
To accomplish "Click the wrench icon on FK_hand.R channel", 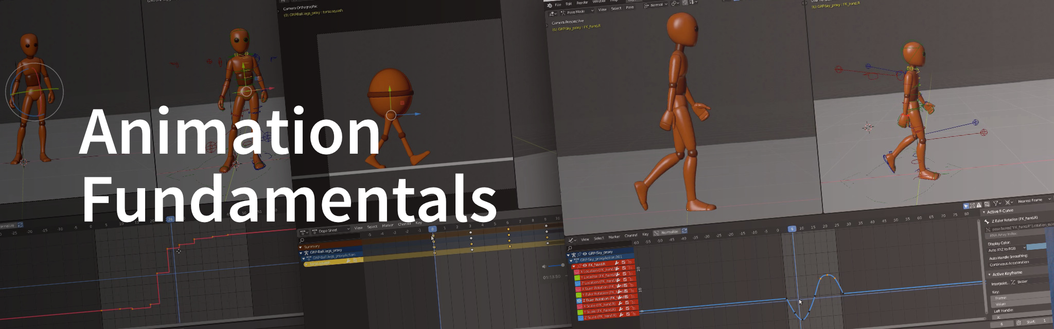I will (617, 263).
